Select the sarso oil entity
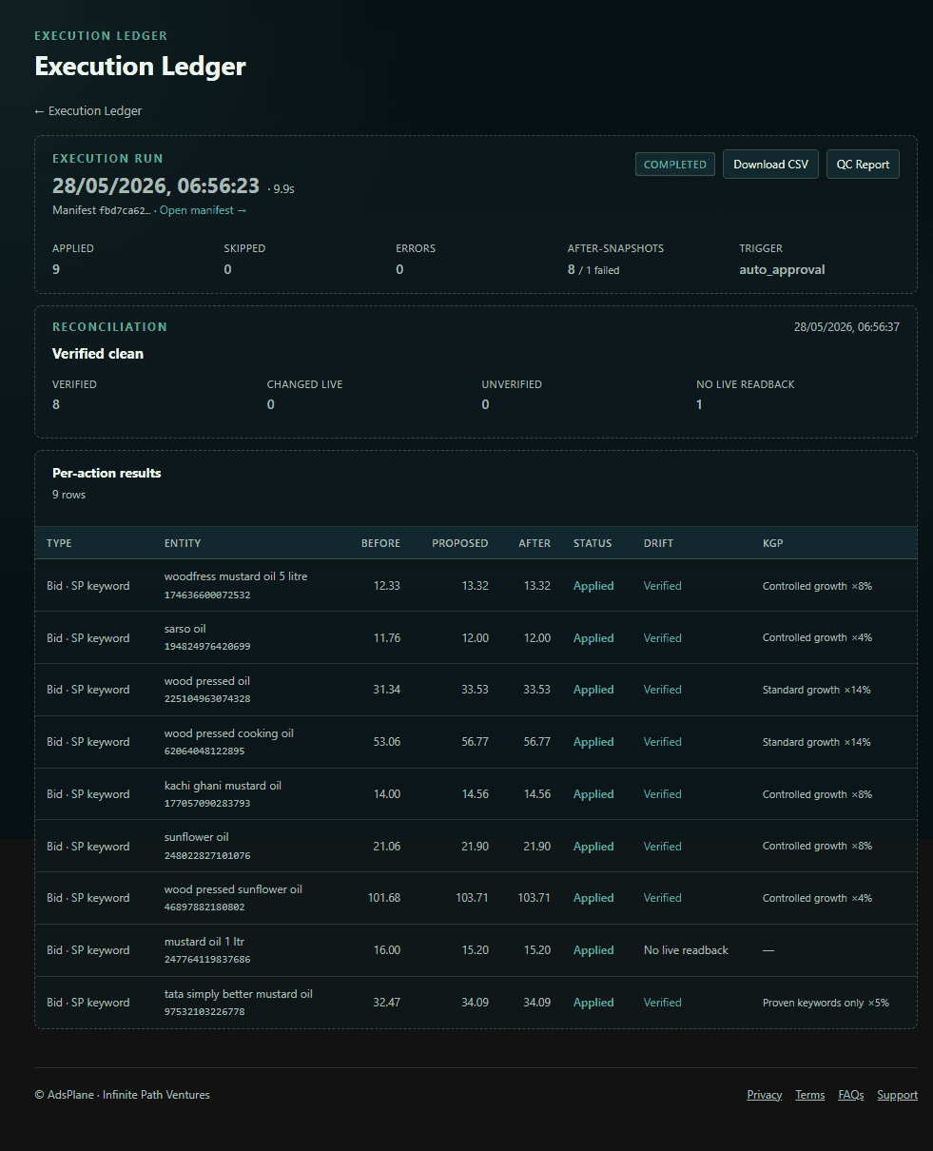This screenshot has width=933, height=1151. pyautogui.click(x=185, y=629)
